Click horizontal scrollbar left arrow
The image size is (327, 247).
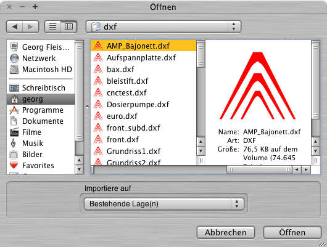tap(296, 170)
